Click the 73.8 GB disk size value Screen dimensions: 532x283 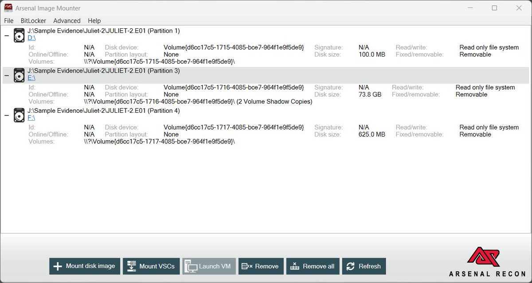pyautogui.click(x=370, y=94)
